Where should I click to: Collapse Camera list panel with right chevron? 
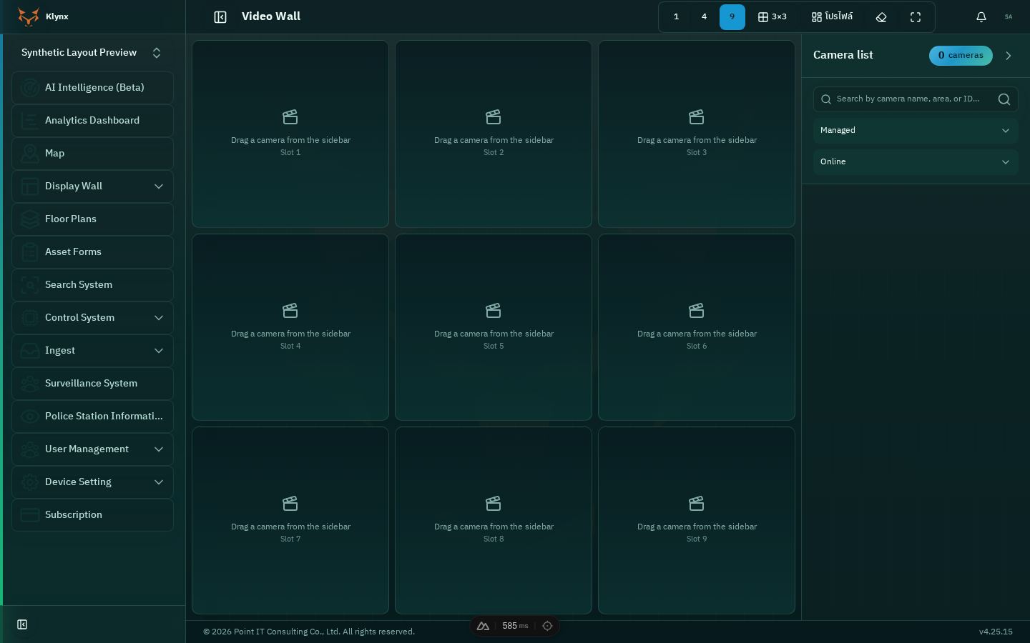pyautogui.click(x=1009, y=56)
